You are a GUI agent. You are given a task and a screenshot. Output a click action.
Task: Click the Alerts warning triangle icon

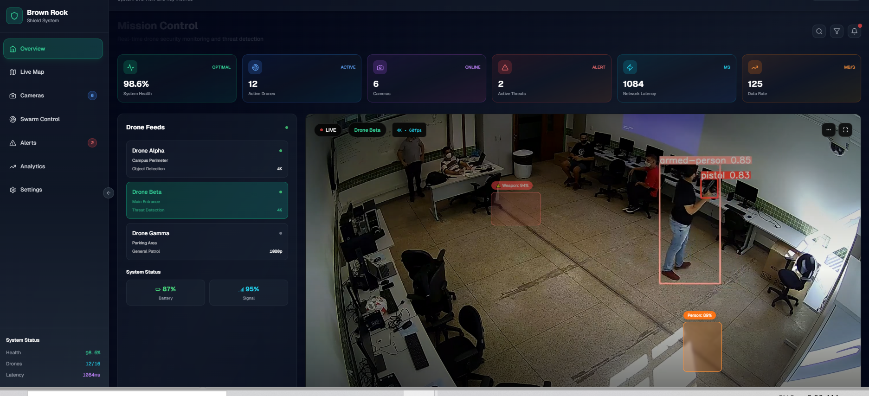(13, 143)
